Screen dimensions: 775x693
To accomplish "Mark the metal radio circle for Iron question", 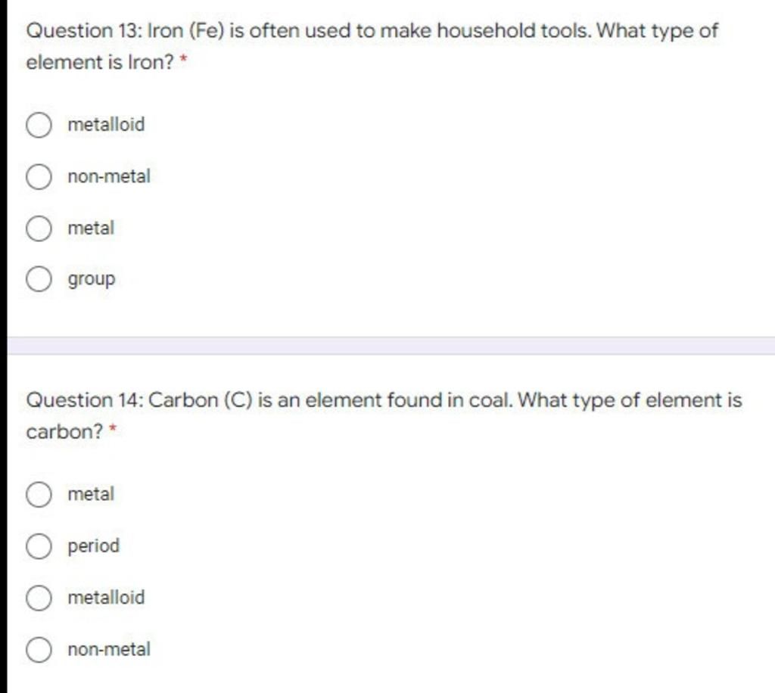I will (x=39, y=228).
